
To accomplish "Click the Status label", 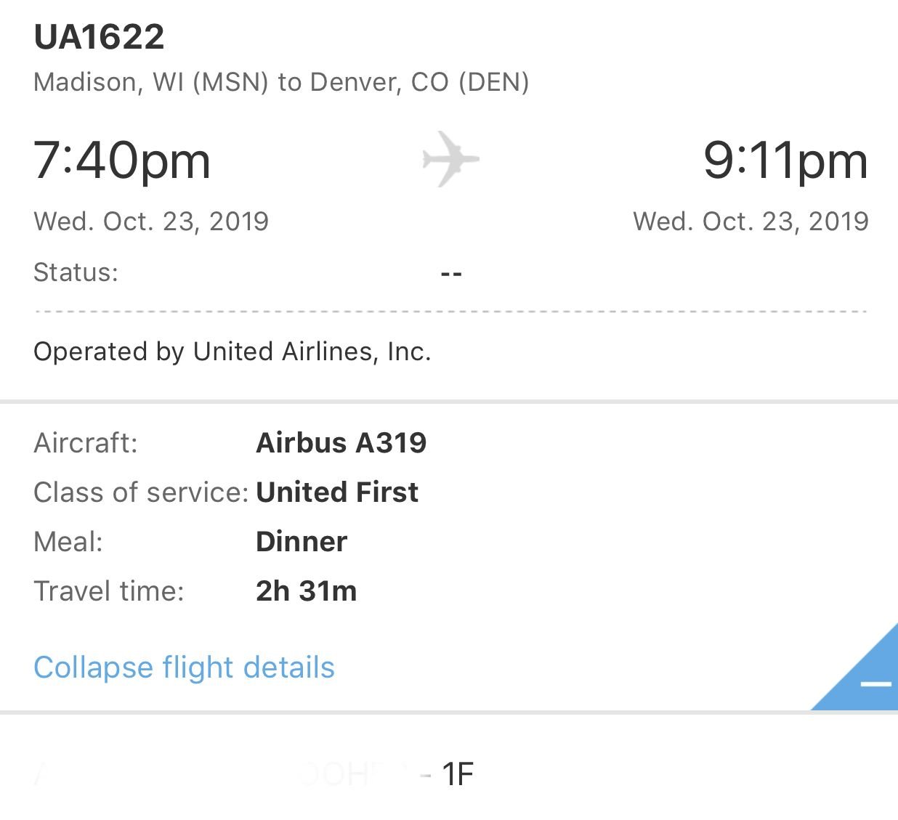I will pyautogui.click(x=76, y=272).
